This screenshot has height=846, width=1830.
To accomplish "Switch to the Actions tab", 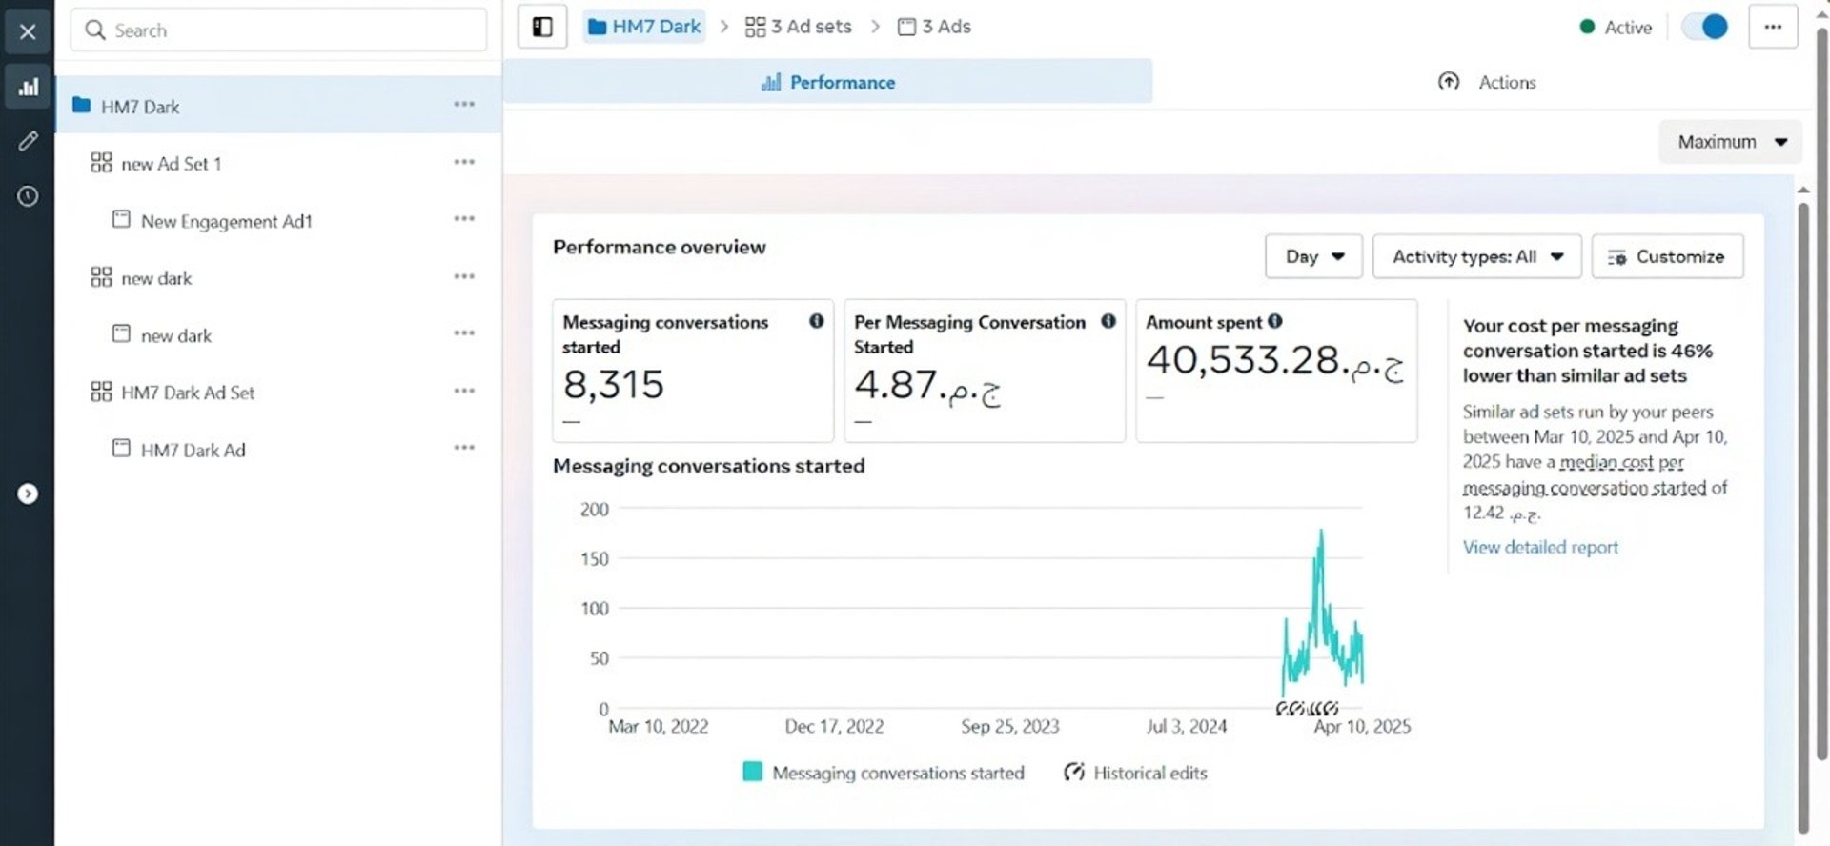I will coord(1487,82).
